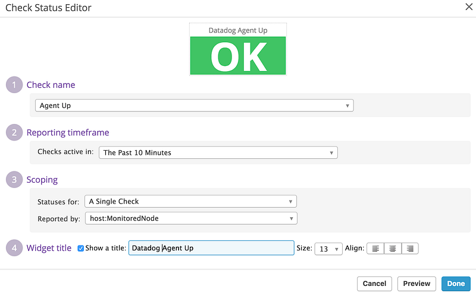Open the Statuses for dropdown

[x=190, y=201]
